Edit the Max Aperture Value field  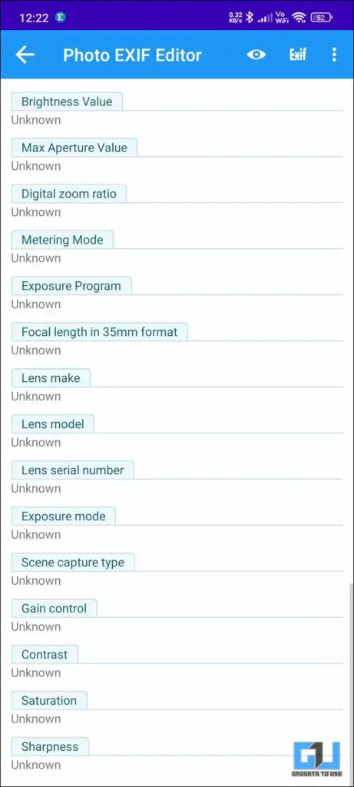point(177,157)
